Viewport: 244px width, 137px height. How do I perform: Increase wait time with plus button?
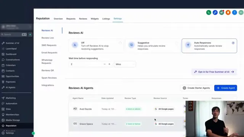[x=109, y=64]
